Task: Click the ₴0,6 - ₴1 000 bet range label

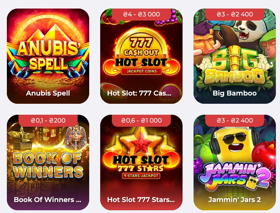Action: tap(141, 121)
